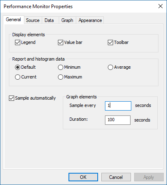167x185 pixels.
Task: Pick the Current radio option
Action: click(x=17, y=77)
